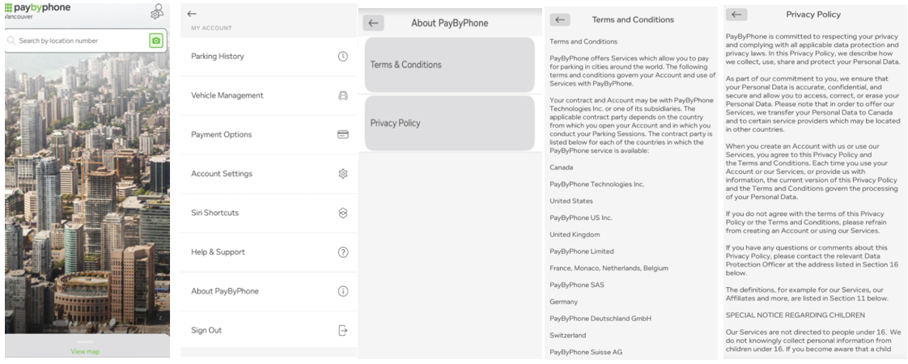
Task: Tap the Sign Out exit icon
Action: coord(343,331)
